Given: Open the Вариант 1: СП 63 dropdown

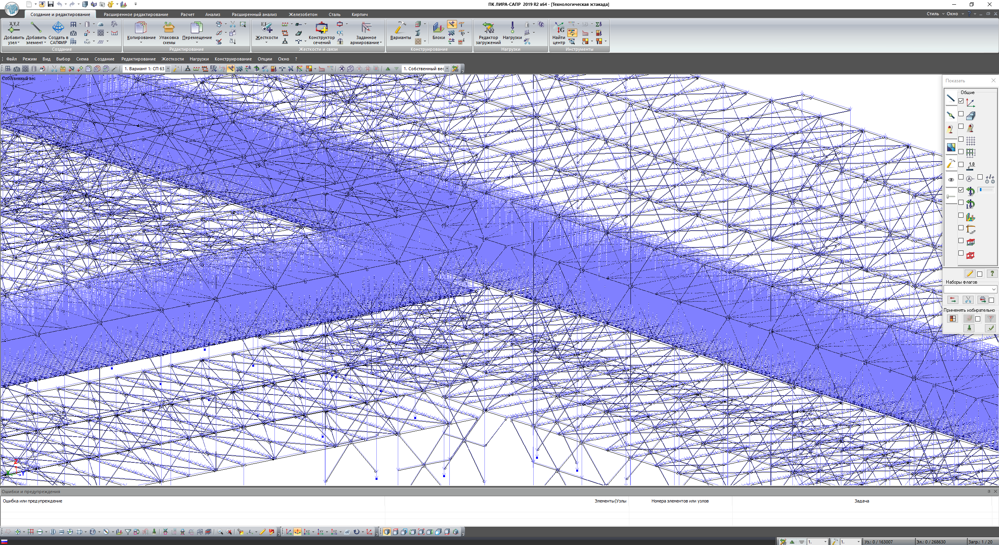Looking at the screenshot, I should (x=168, y=69).
